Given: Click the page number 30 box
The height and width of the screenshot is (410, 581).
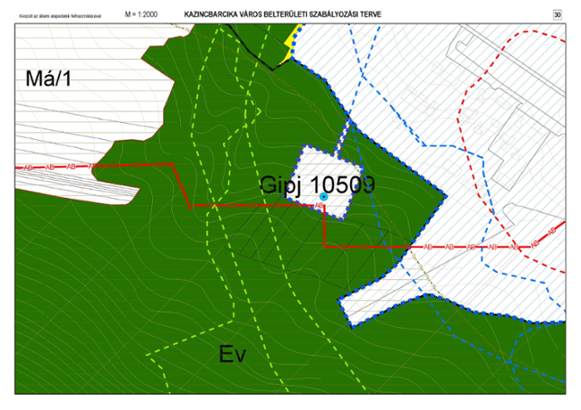Looking at the screenshot, I should tap(569, 14).
